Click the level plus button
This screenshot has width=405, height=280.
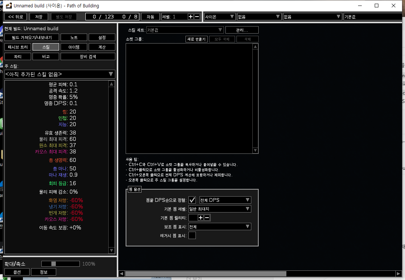coord(191,17)
